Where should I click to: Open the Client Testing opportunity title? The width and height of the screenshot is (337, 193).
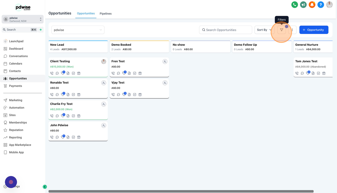click(60, 61)
